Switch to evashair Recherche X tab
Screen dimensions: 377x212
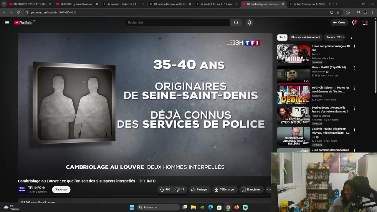pyautogui.click(x=123, y=4)
